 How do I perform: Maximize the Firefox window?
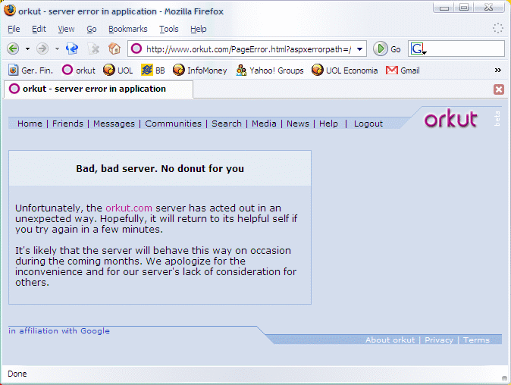pyautogui.click(x=464, y=7)
